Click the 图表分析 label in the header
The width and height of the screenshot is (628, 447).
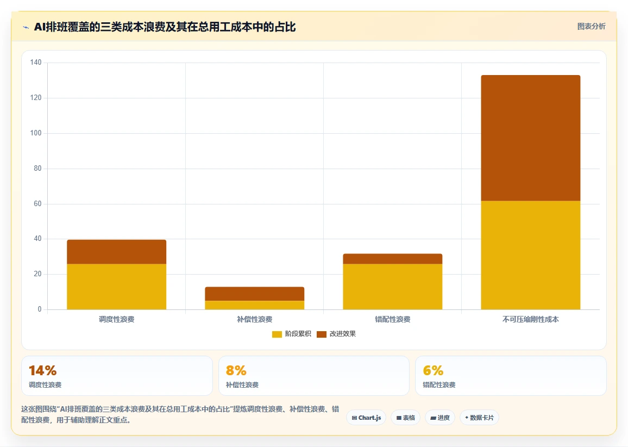click(x=591, y=27)
